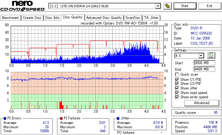Click PI Failures average 0.01
The height and width of the screenshot is (135, 222).
[102, 123]
